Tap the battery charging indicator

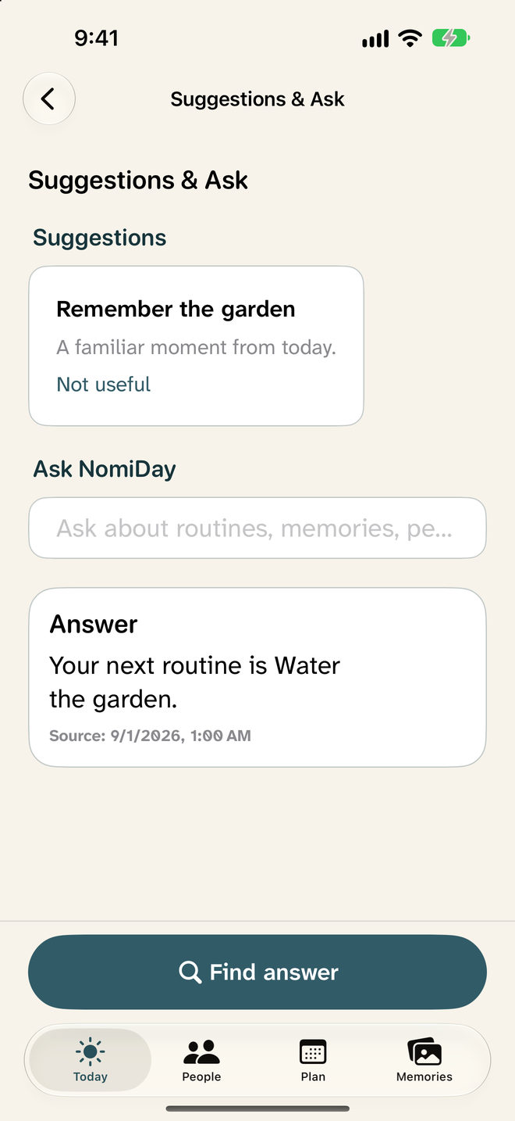tap(451, 38)
